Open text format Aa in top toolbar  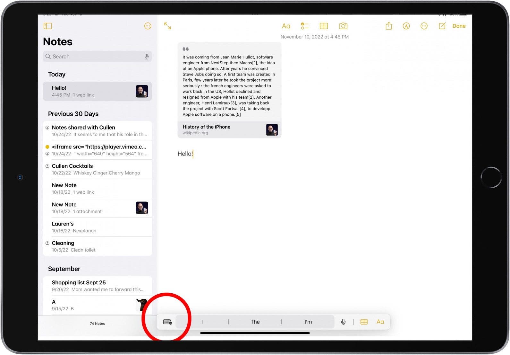click(x=286, y=26)
